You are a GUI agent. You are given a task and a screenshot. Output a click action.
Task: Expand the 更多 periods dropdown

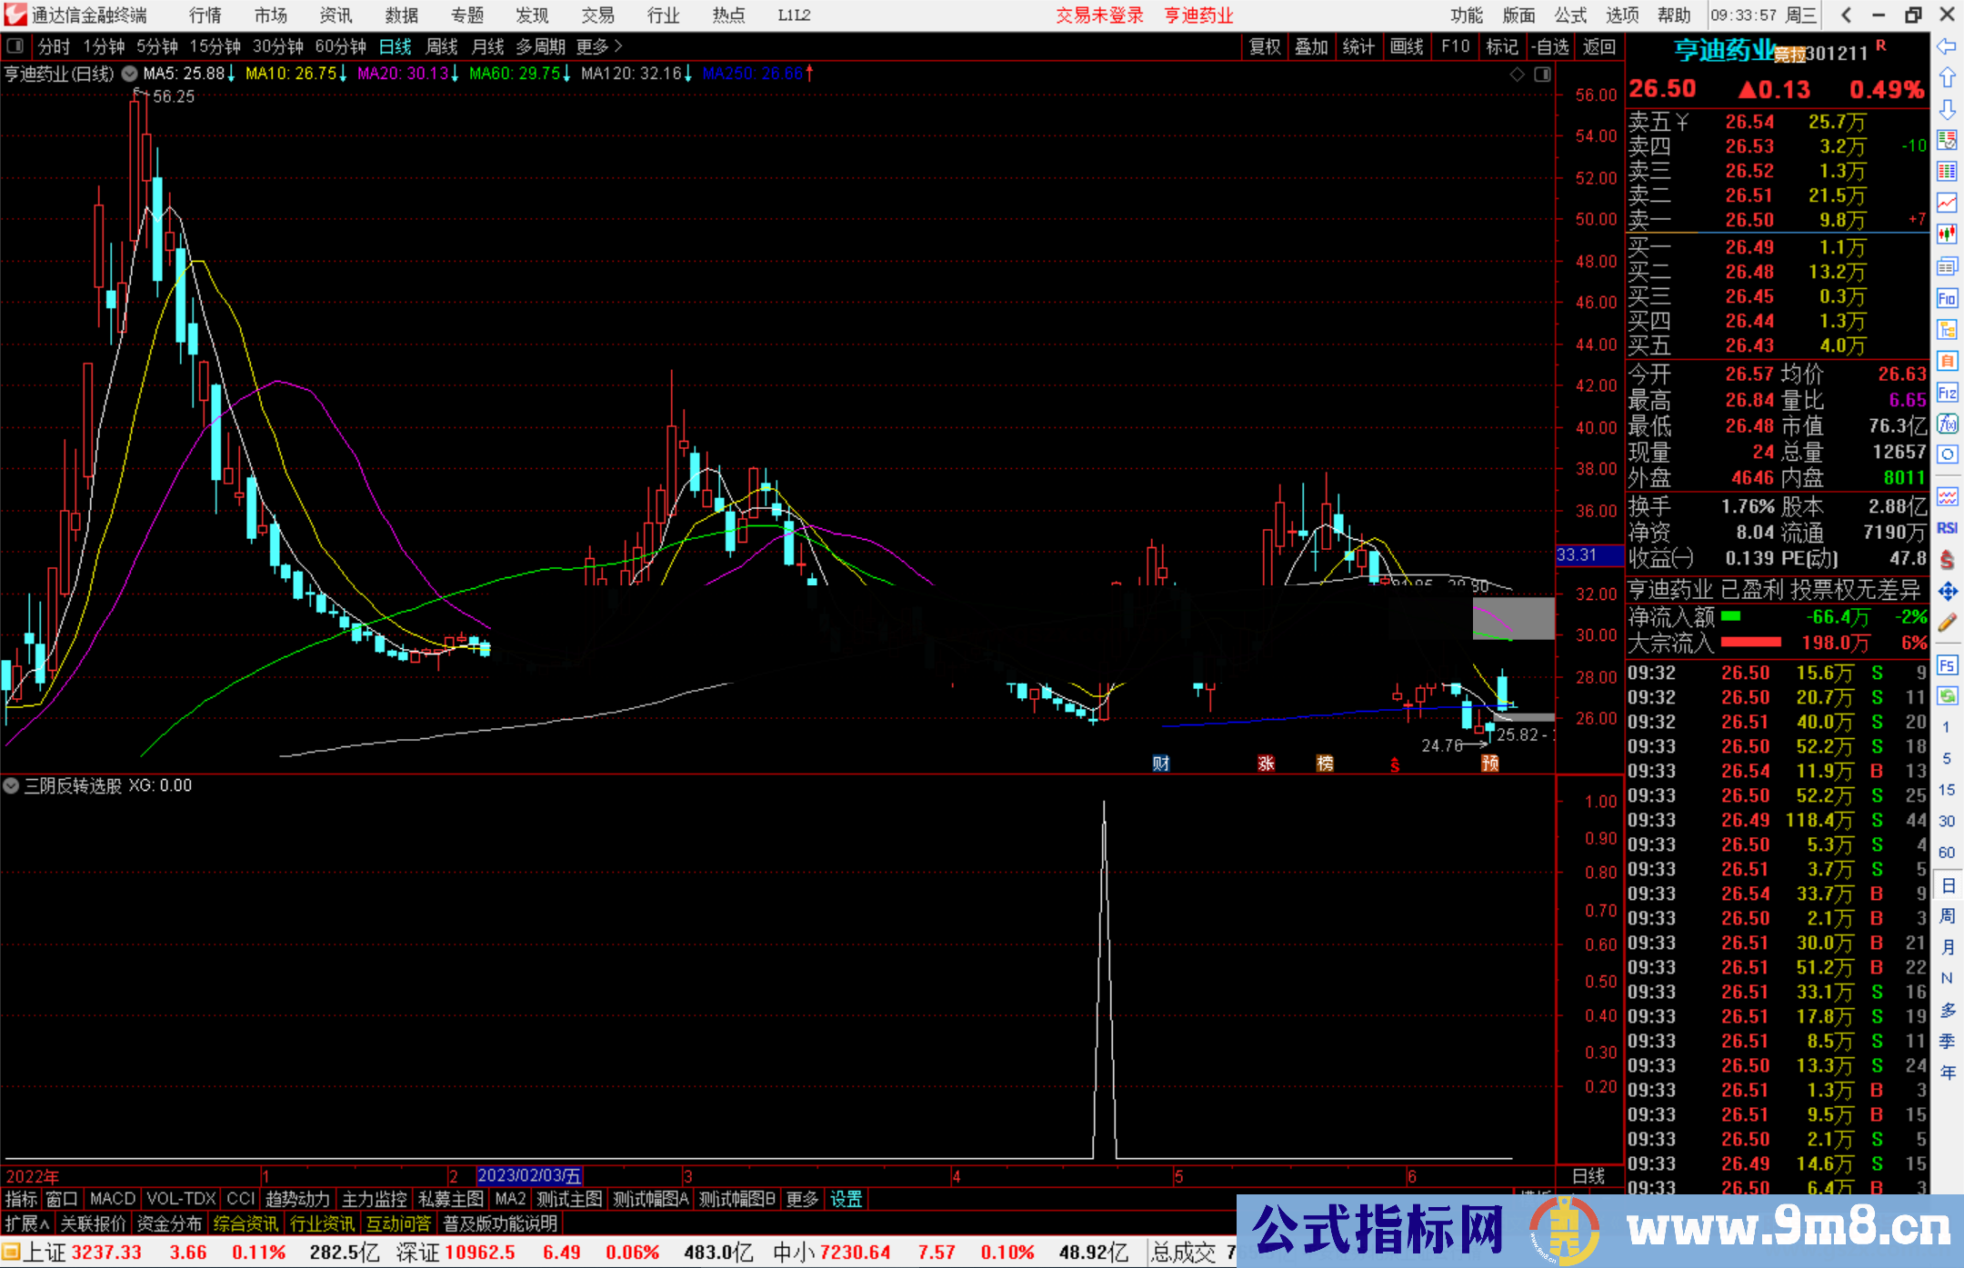pyautogui.click(x=598, y=46)
